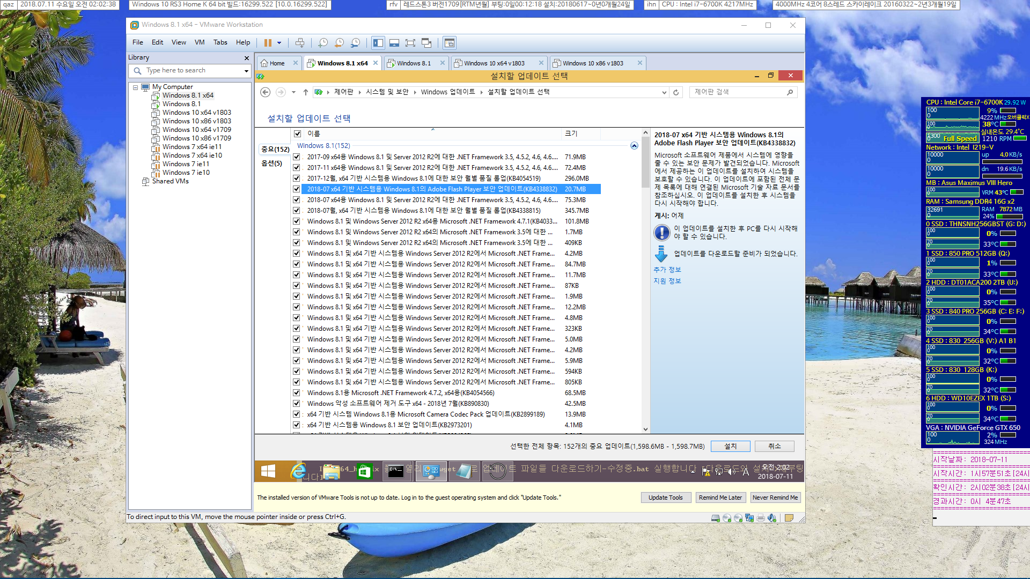This screenshot has width=1030, height=579.
Task: Click the sound card status bar icon
Action: coord(772,518)
